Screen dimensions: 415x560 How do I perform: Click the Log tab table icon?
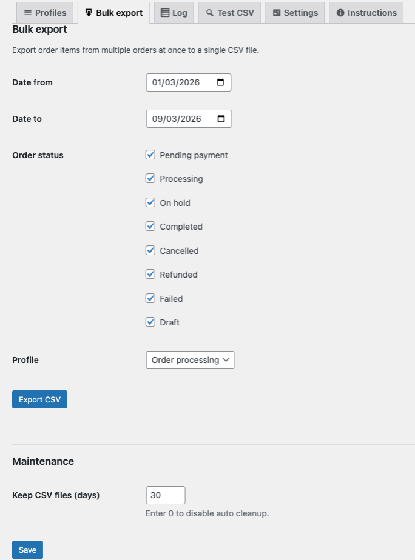[164, 13]
